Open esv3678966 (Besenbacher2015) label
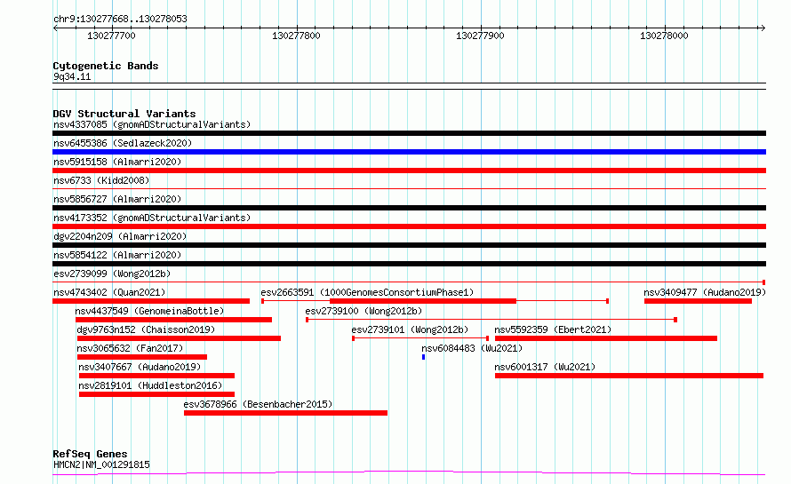The width and height of the screenshot is (791, 484). click(258, 404)
